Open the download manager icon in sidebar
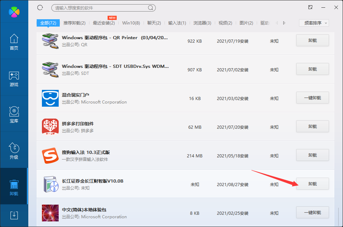 [14, 215]
